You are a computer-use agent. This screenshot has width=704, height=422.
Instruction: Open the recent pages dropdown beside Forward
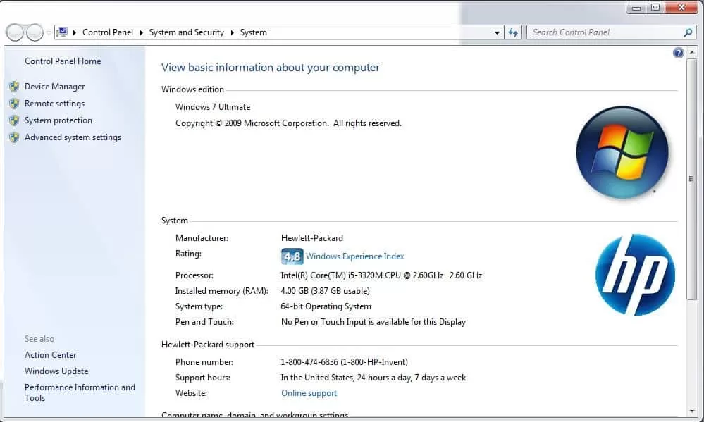point(49,32)
